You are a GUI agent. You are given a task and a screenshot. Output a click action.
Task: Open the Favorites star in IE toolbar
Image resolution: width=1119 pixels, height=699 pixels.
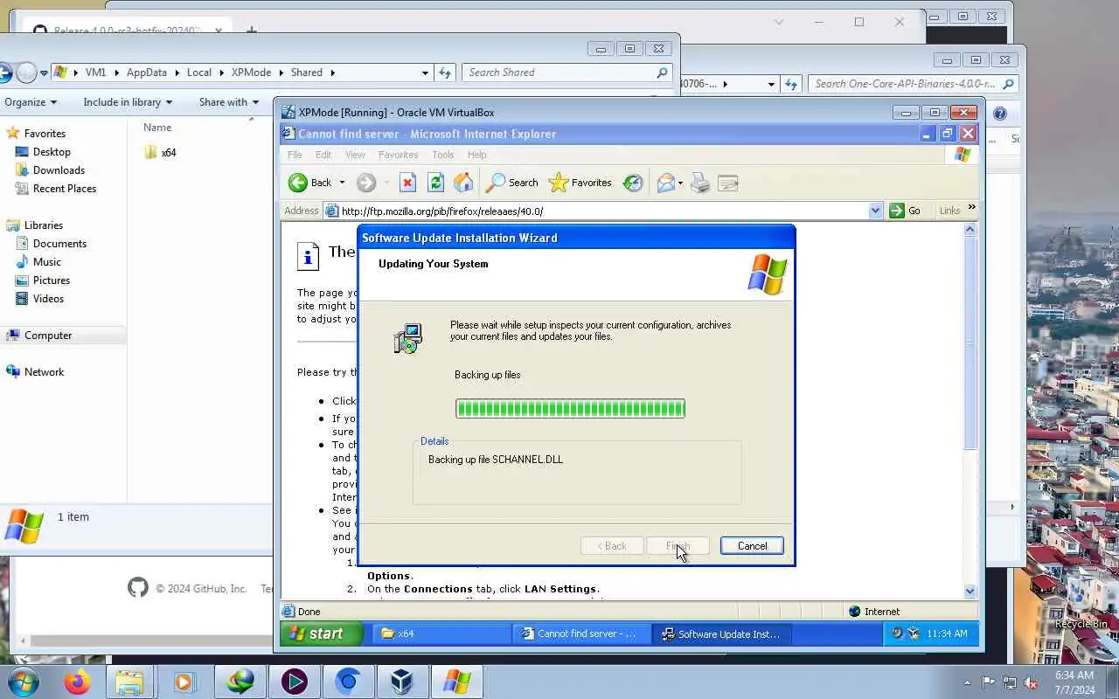[x=580, y=183]
